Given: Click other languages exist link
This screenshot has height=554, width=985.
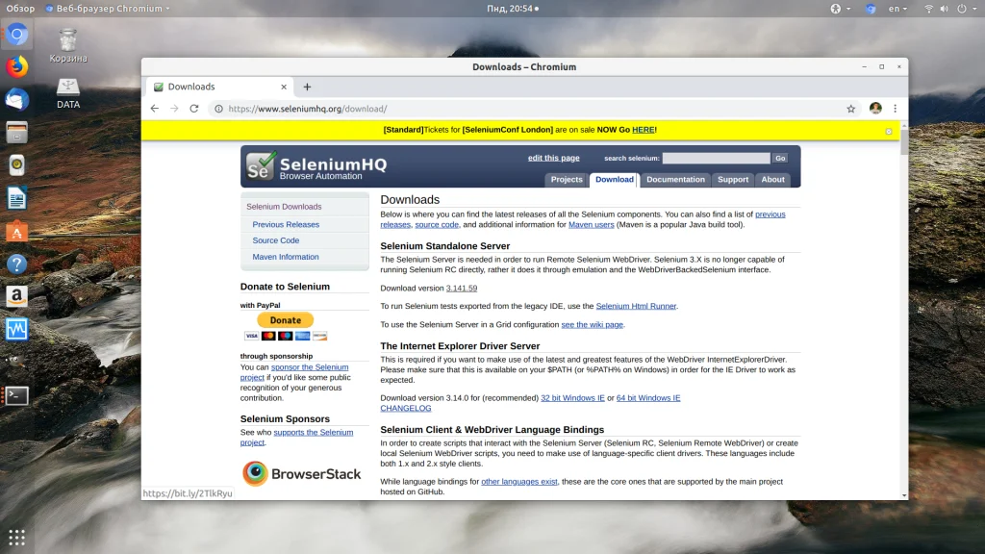Looking at the screenshot, I should click(x=518, y=482).
